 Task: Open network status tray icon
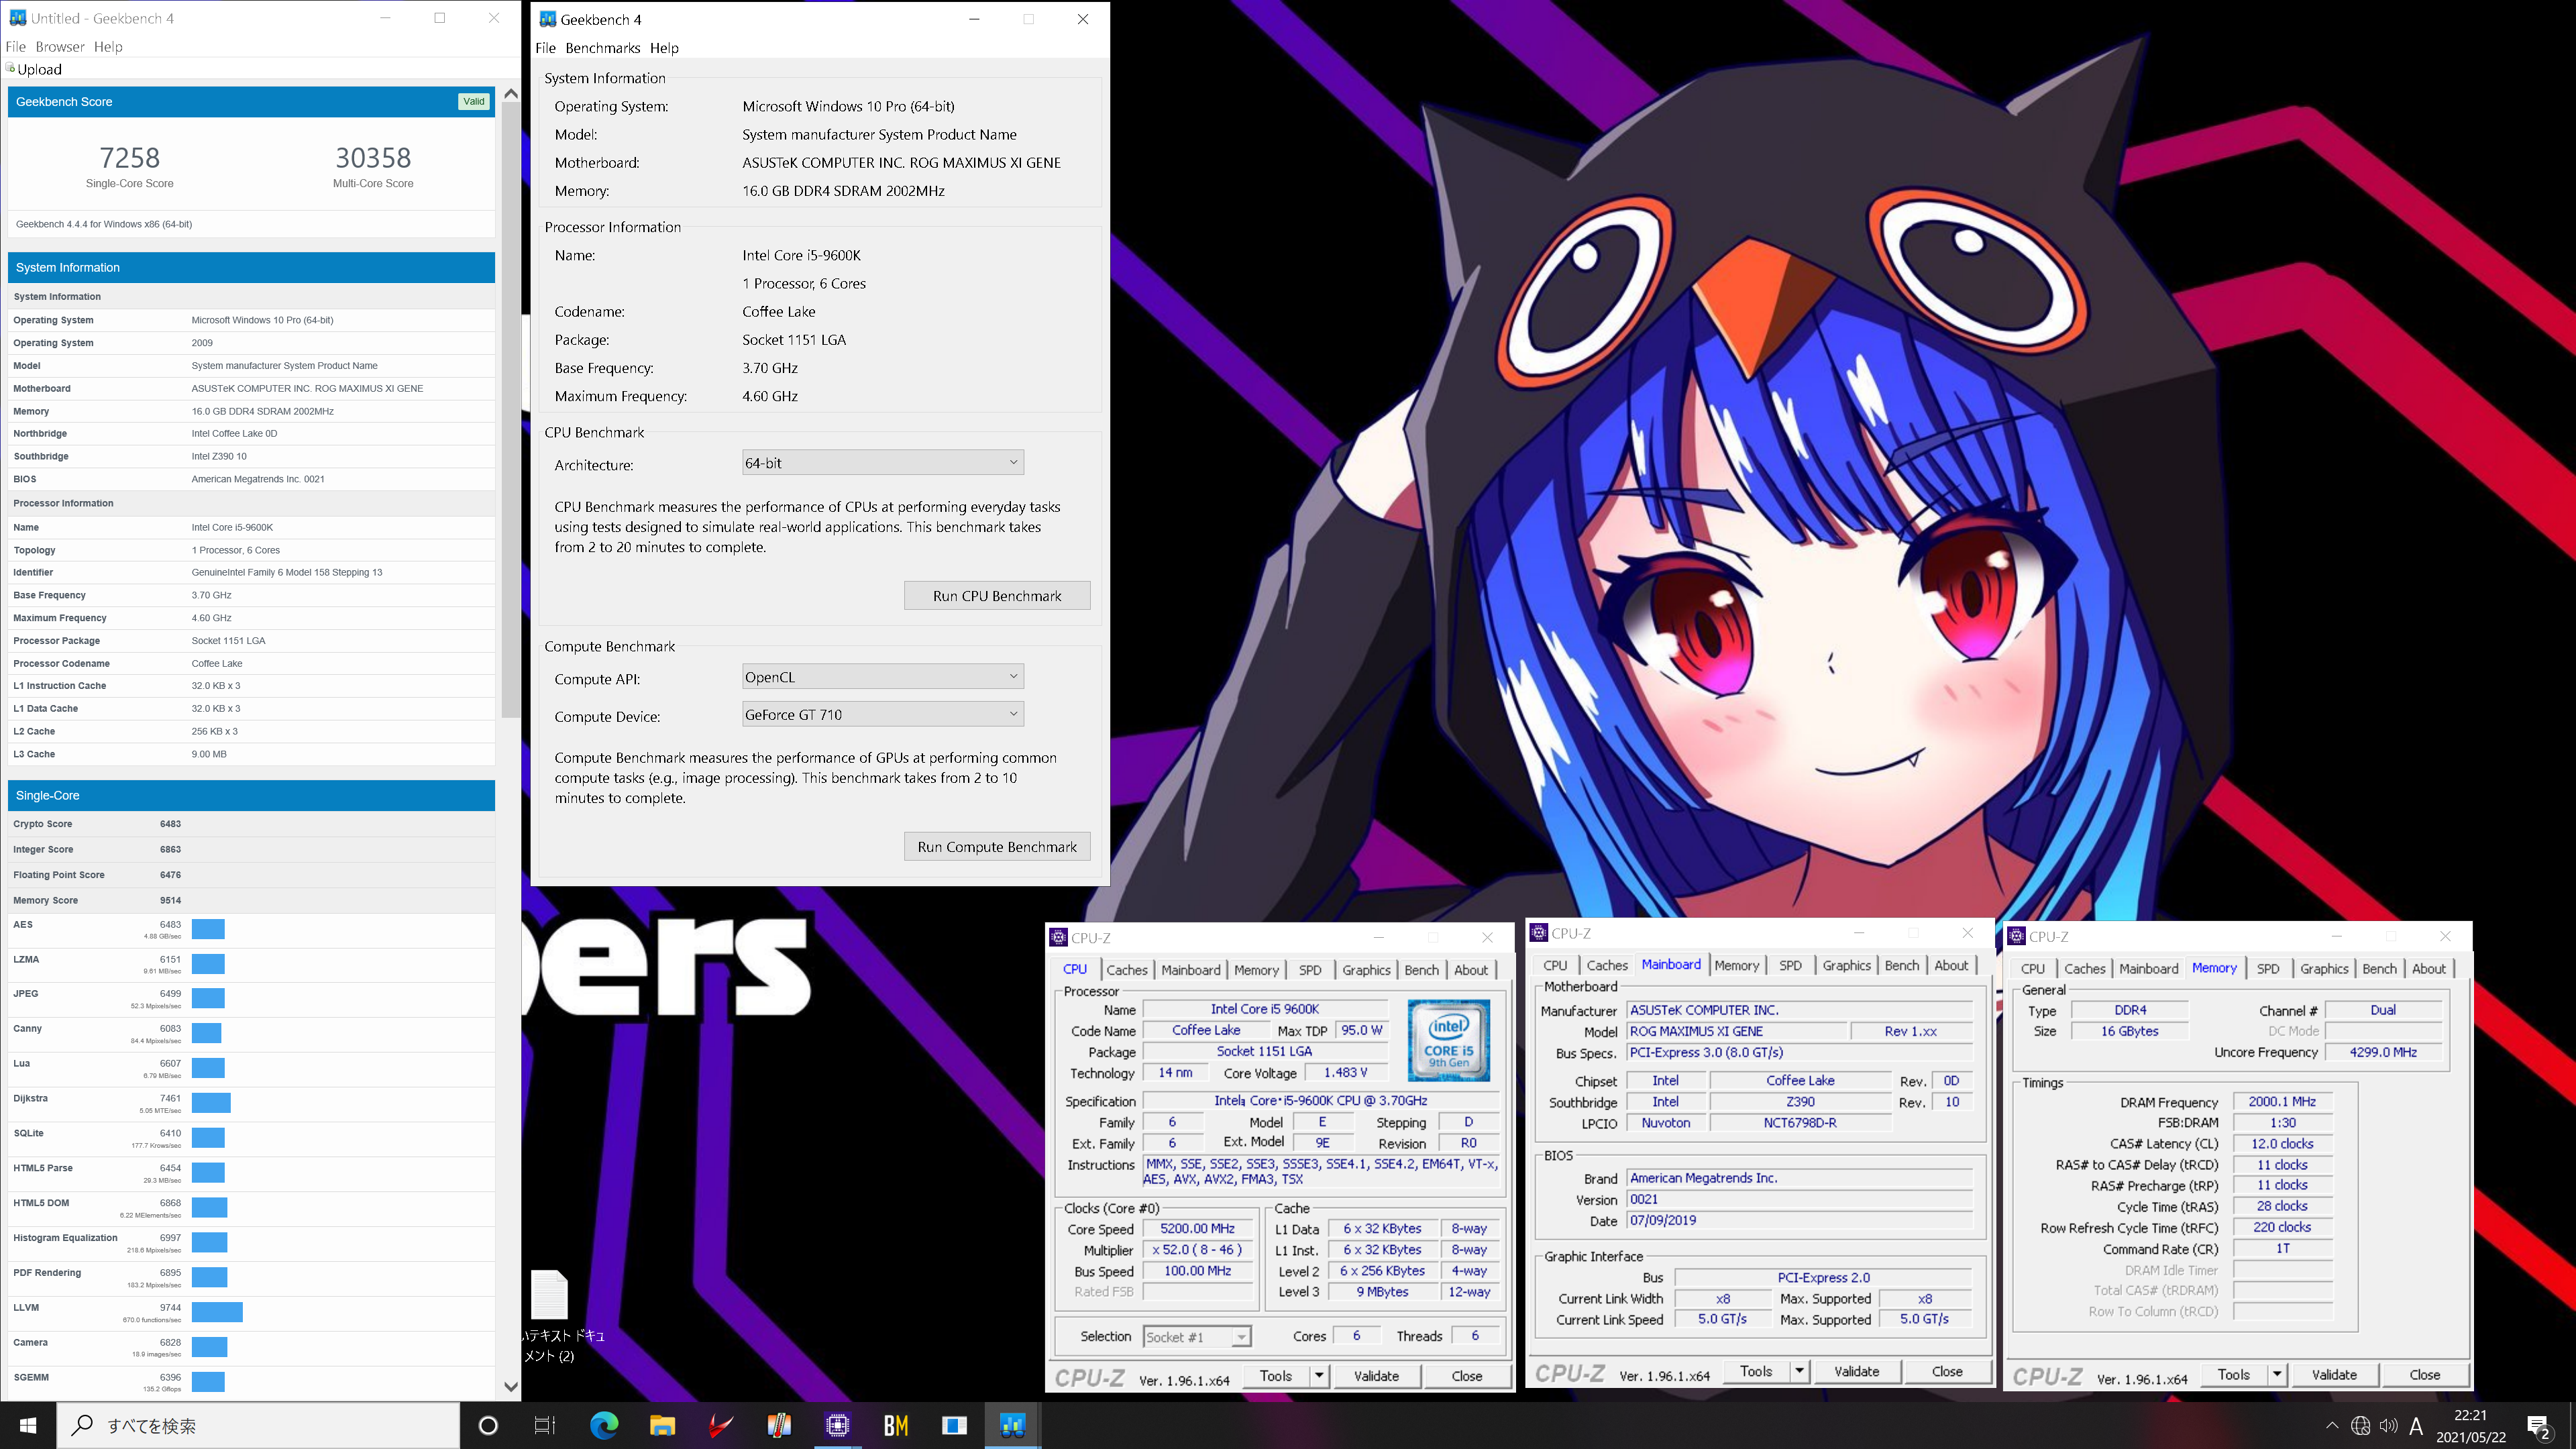click(2360, 1425)
